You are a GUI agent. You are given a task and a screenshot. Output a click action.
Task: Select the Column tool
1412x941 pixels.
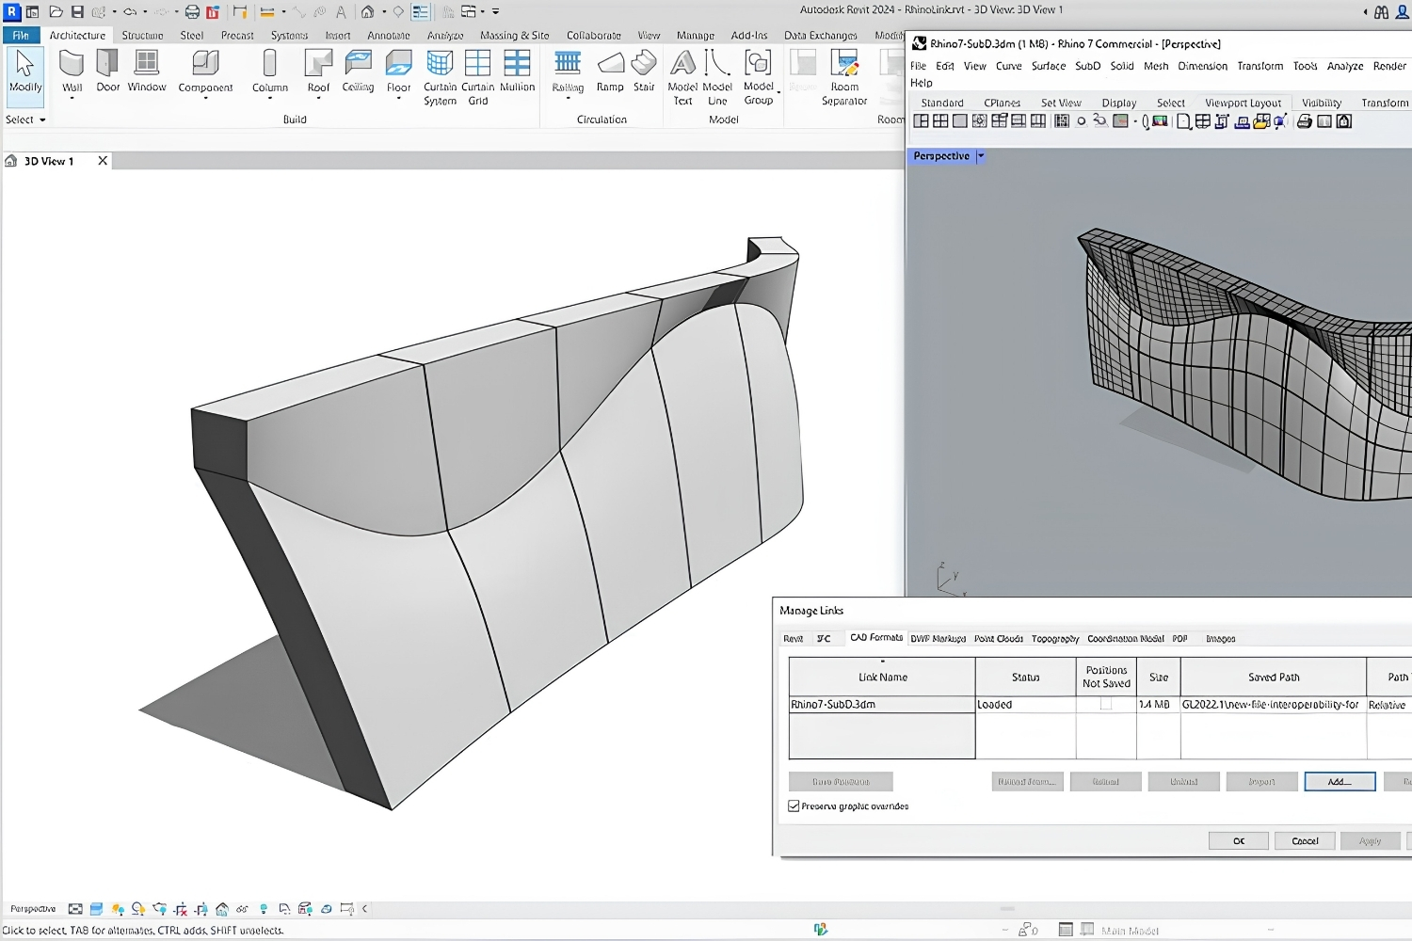pos(270,70)
